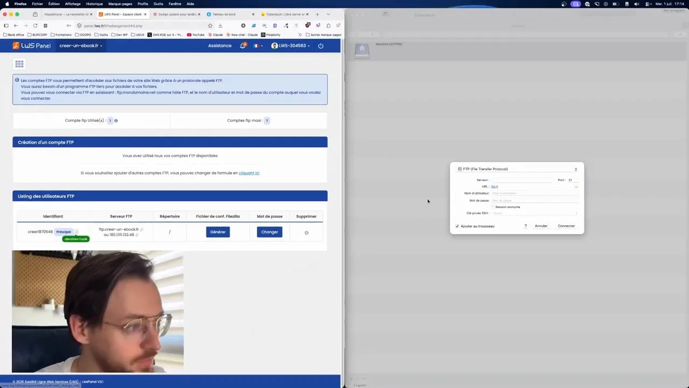Uncheck Ajouter au trousseau
Viewport: 689px width, 388px height.
458,226
